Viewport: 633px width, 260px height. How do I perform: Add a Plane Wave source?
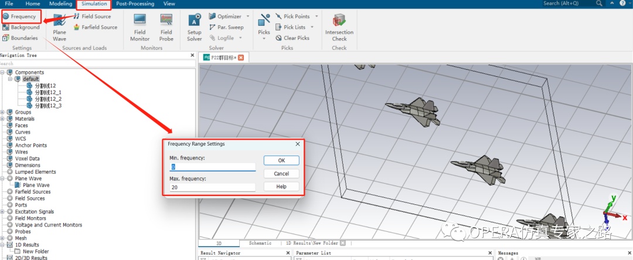tap(59, 27)
